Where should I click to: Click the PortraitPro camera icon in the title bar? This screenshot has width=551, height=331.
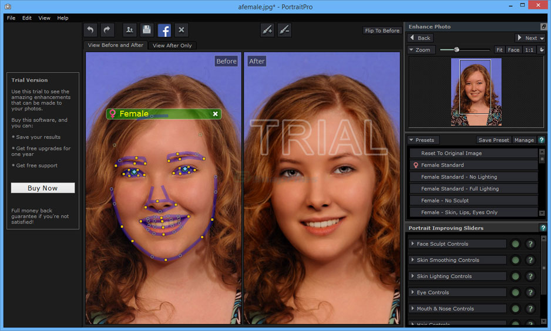point(8,6)
